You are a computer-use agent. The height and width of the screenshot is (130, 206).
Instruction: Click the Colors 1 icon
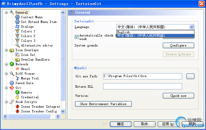coord(17,31)
